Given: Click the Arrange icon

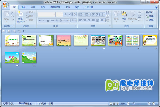Looking at the screenshot, I should point(124,14).
